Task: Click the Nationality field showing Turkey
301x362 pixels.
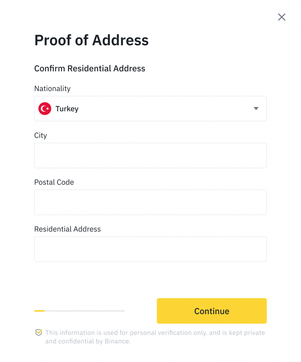Action: click(150, 109)
